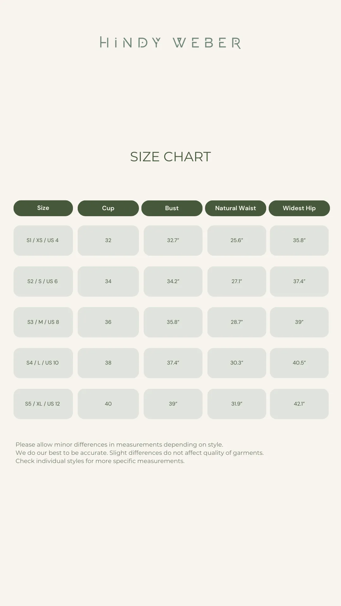Select the 25.6" natural waist value
This screenshot has height=606, width=341.
(x=237, y=241)
